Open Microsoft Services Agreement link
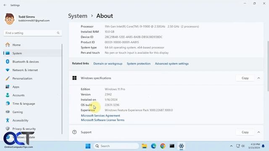Image resolution: width=269 pixels, height=151 pixels. [100, 116]
